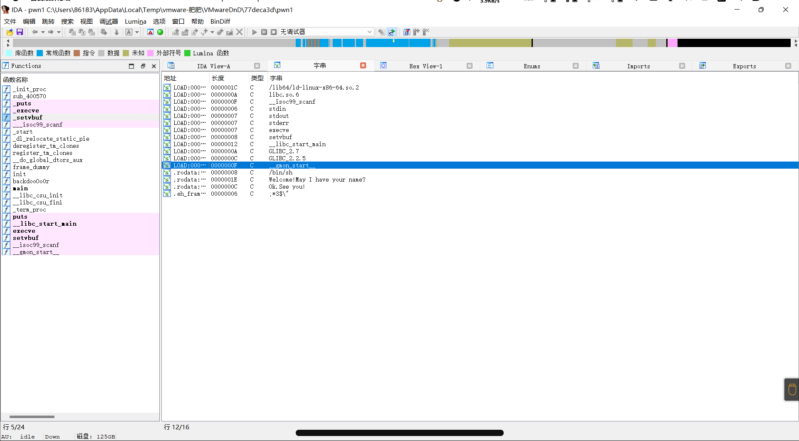Click the red warning triangle icon
The width and height of the screenshot is (799, 441).
pos(151,32)
